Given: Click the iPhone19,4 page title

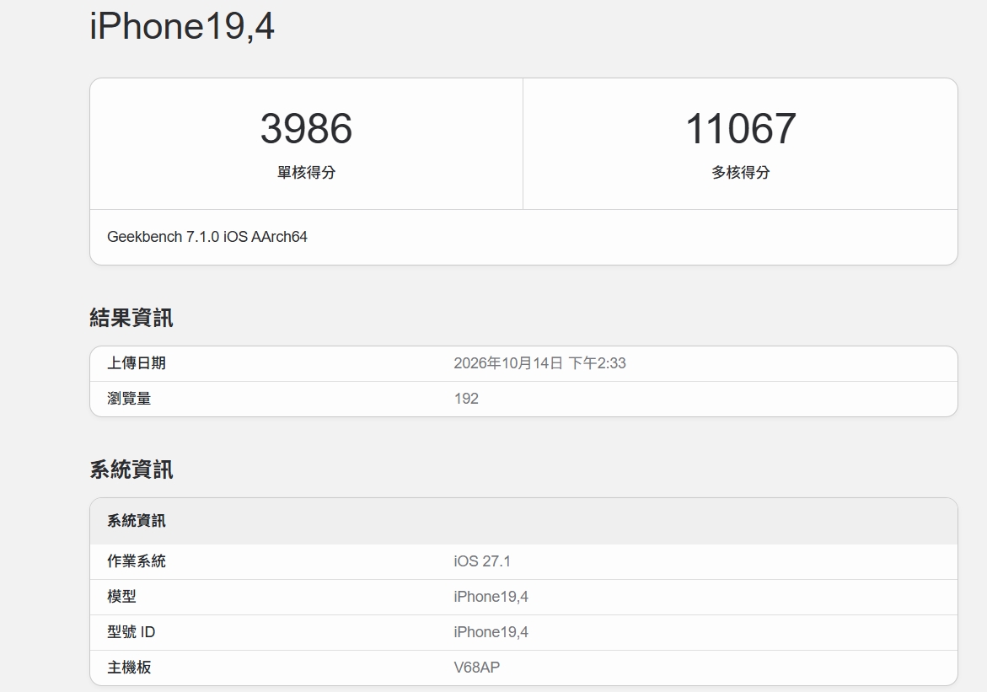Looking at the screenshot, I should [182, 26].
